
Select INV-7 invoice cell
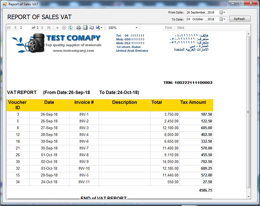coord(84,148)
